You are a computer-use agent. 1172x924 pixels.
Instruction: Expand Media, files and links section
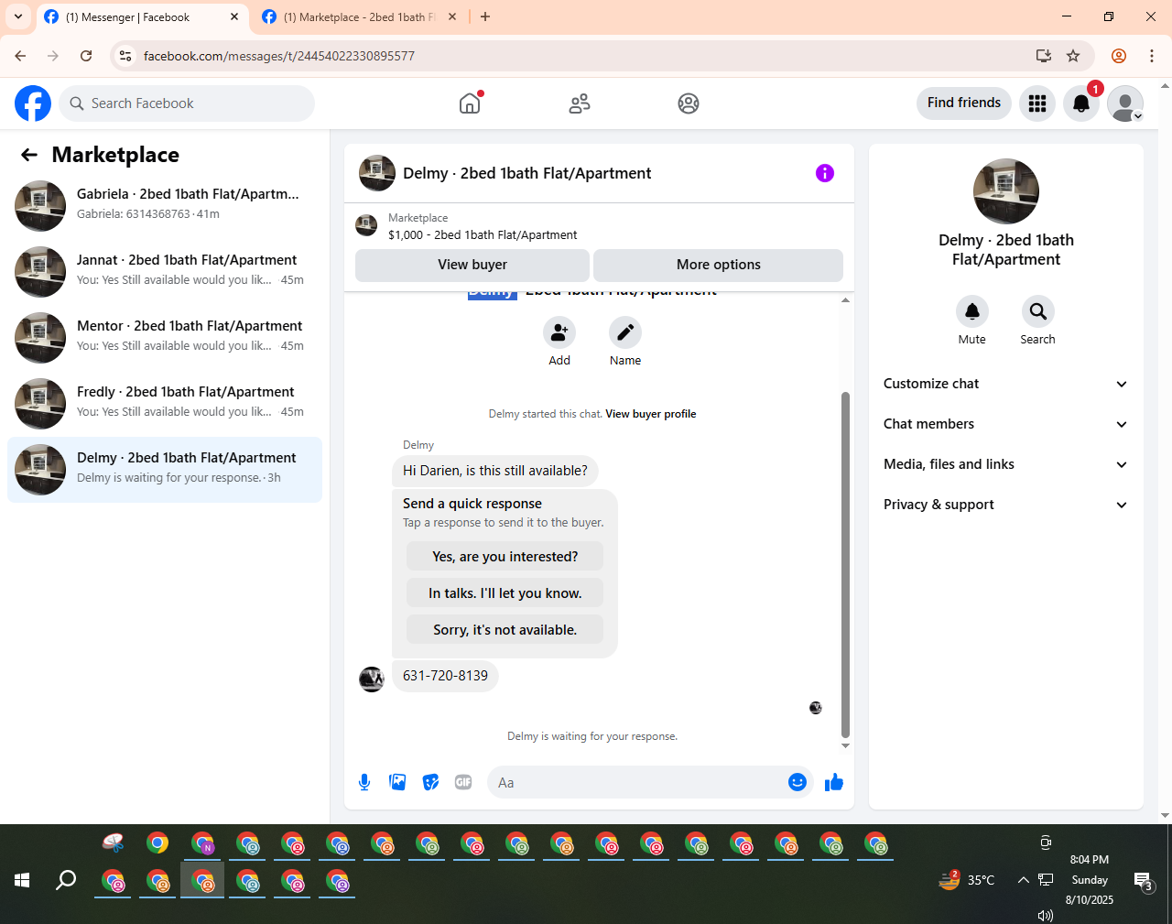pos(1005,464)
